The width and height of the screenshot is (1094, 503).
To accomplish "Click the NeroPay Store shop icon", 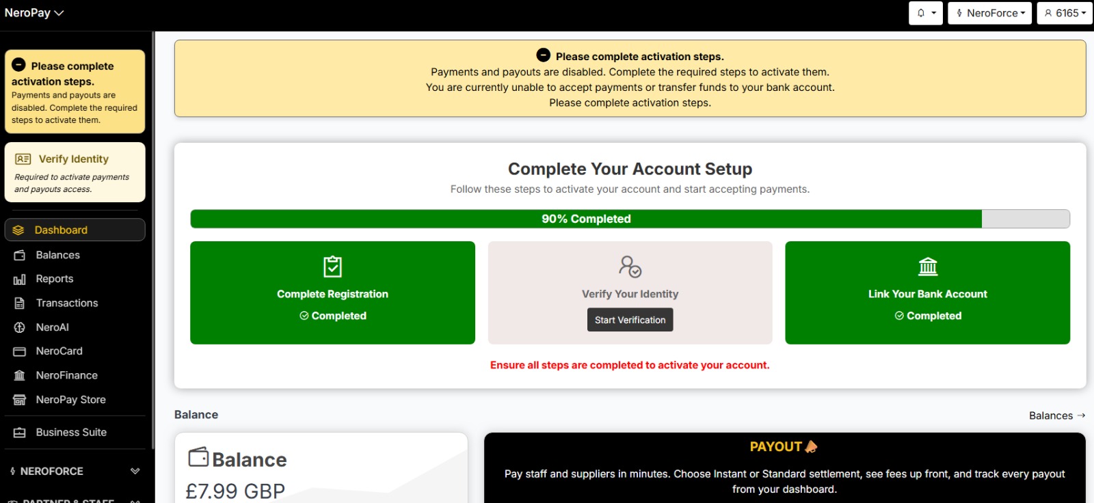I will [x=19, y=400].
